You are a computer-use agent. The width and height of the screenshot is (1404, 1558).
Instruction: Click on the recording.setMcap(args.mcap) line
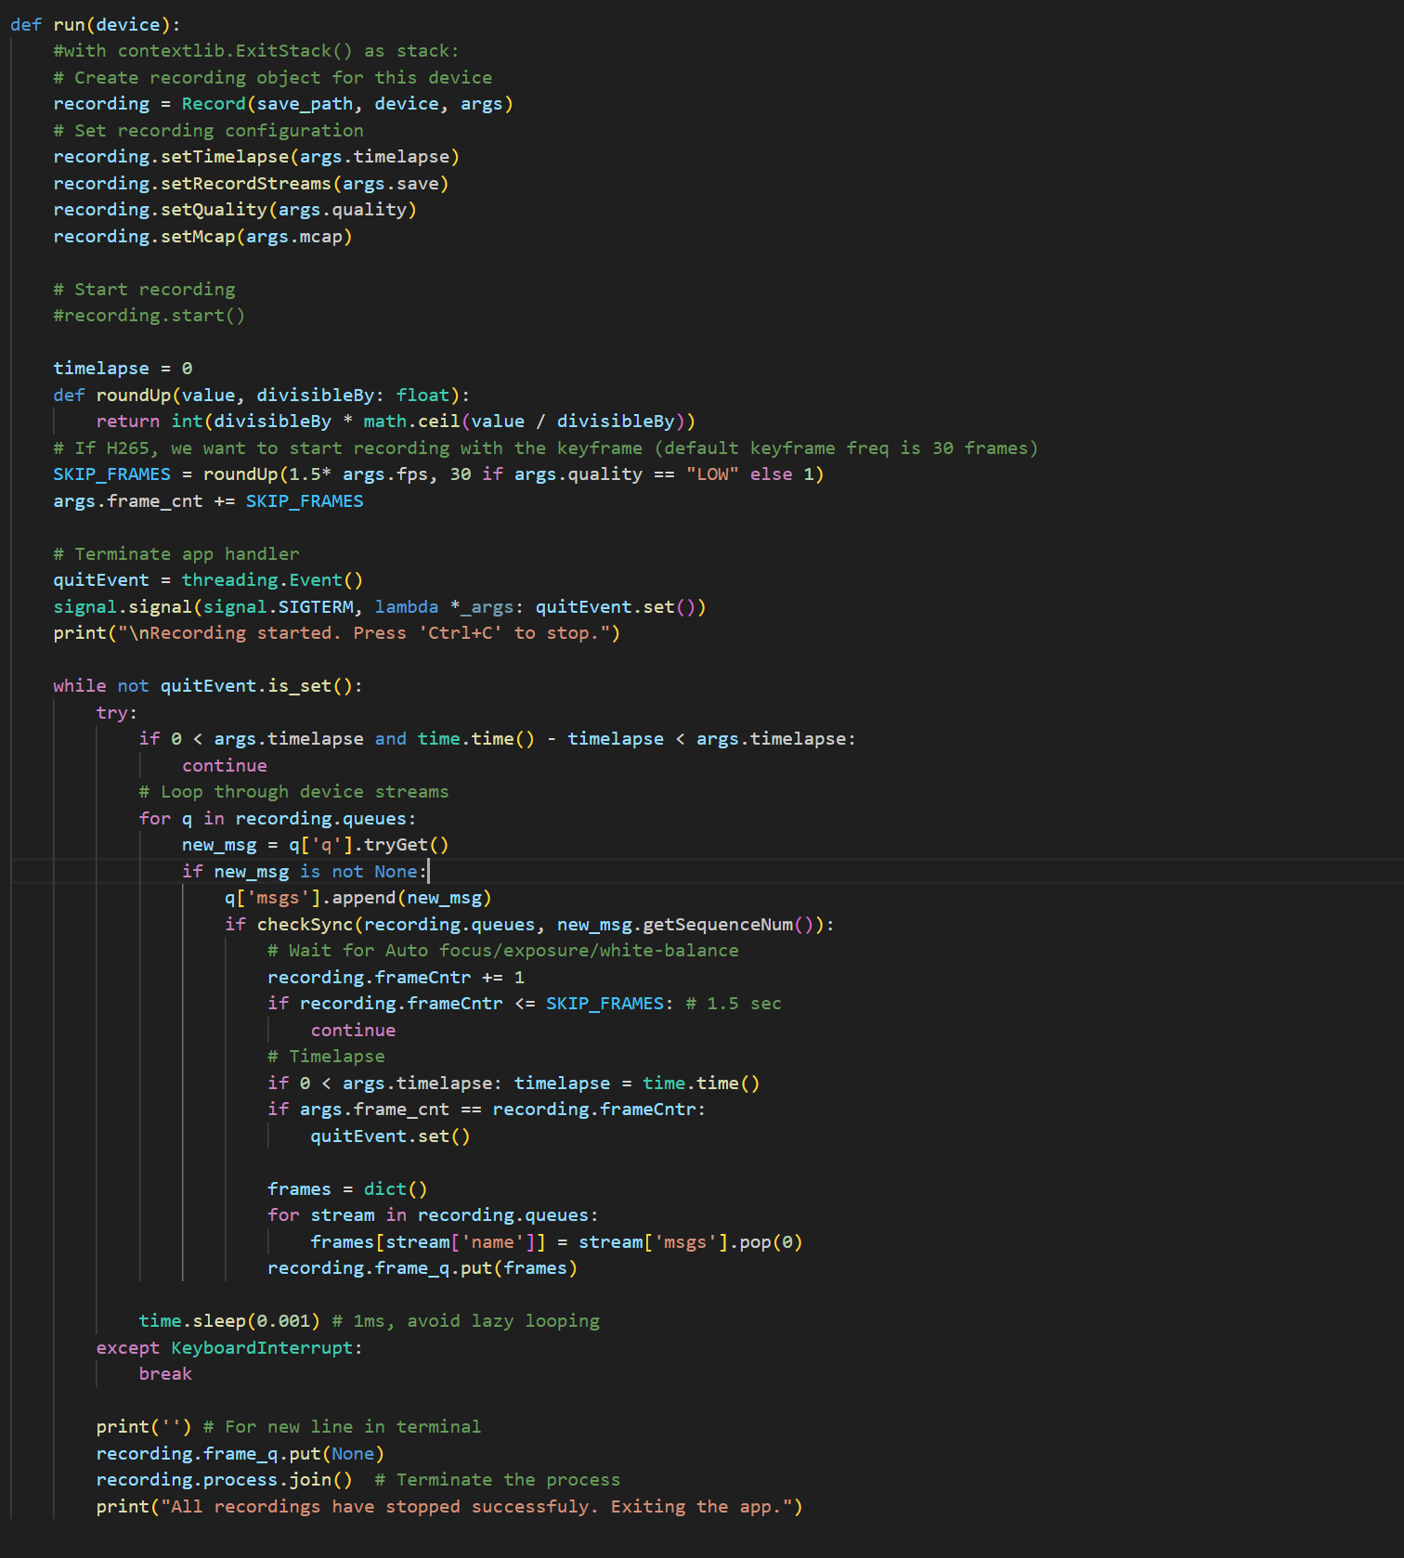[202, 237]
